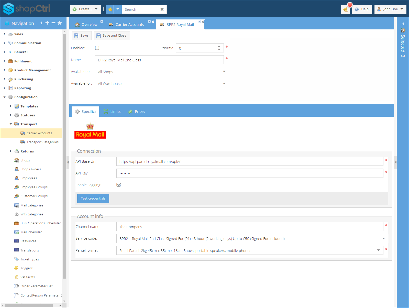Open the All Shops dropdown

pos(224,72)
